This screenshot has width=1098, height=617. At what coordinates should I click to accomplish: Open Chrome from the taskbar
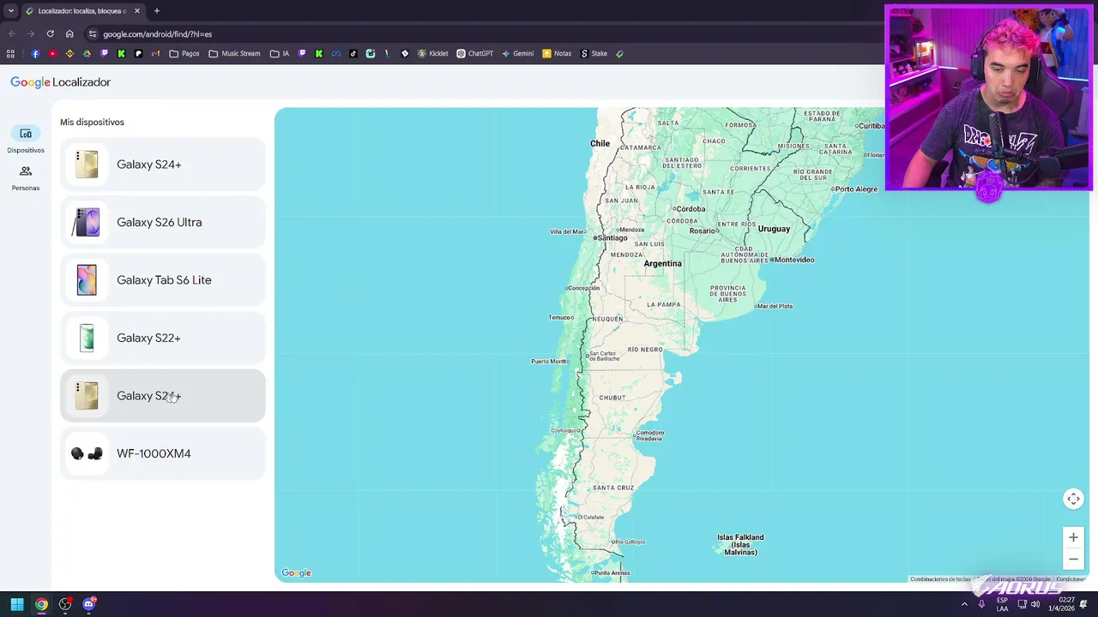point(41,604)
